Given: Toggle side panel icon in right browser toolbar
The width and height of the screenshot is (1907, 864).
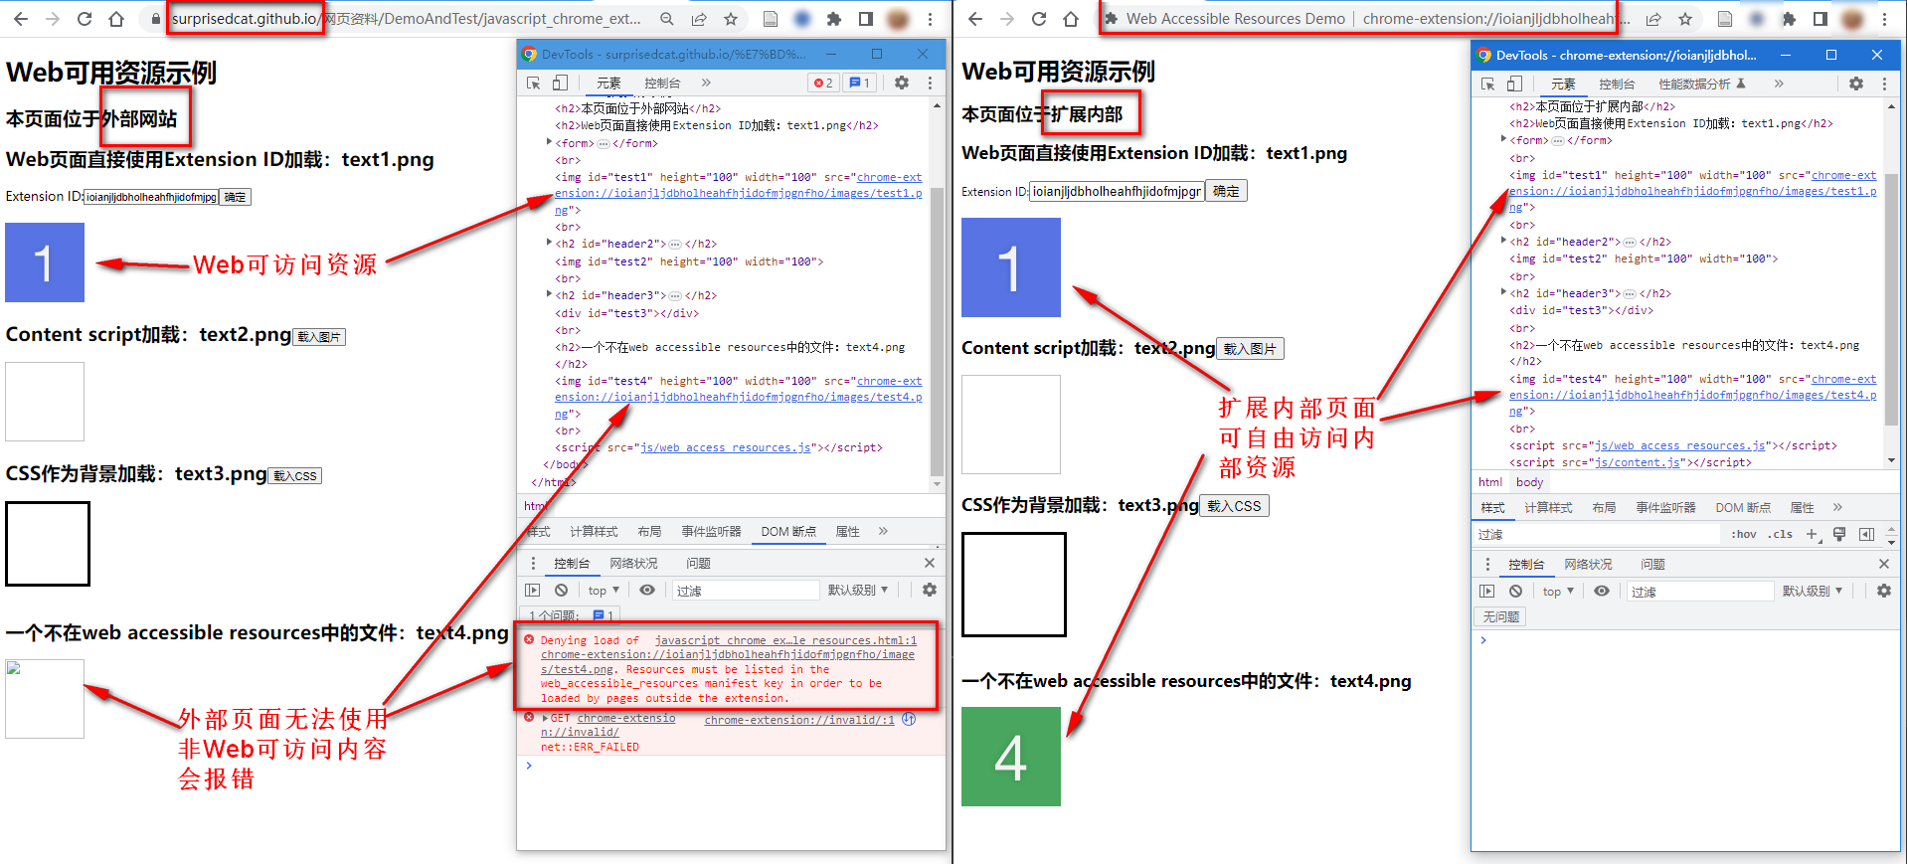Looking at the screenshot, I should click(1820, 19).
